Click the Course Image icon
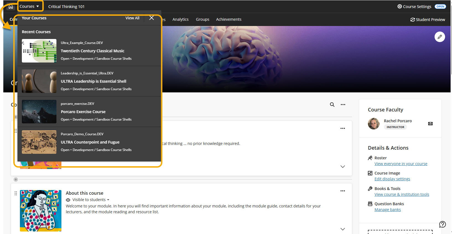452x234 pixels. 370,173
